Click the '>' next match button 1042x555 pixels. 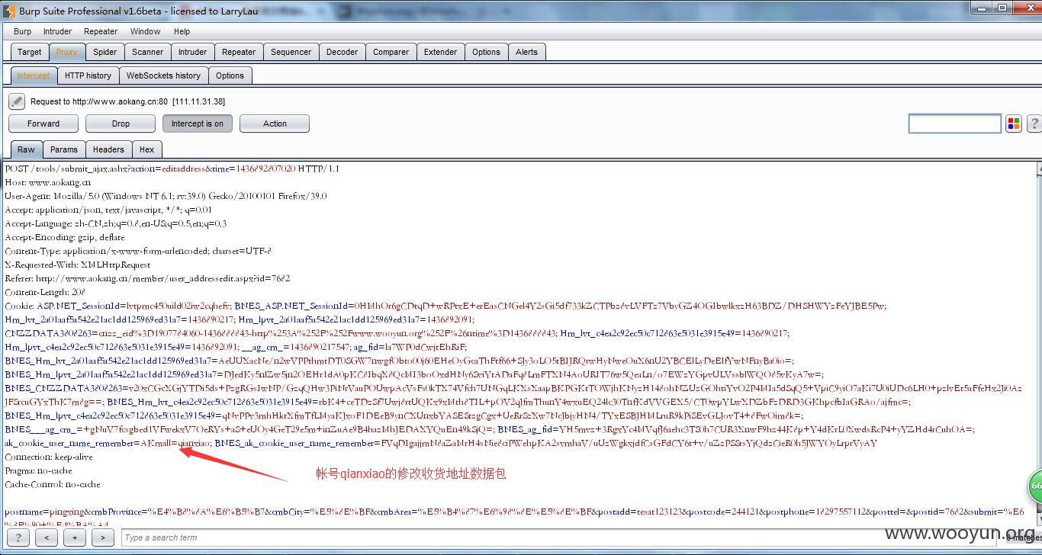point(103,537)
